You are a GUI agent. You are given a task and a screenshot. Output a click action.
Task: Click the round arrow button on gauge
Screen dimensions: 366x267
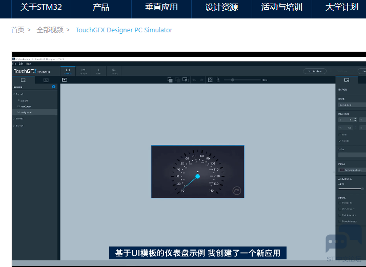[x=237, y=191]
